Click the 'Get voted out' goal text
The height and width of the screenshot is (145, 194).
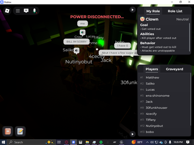point(151,29)
